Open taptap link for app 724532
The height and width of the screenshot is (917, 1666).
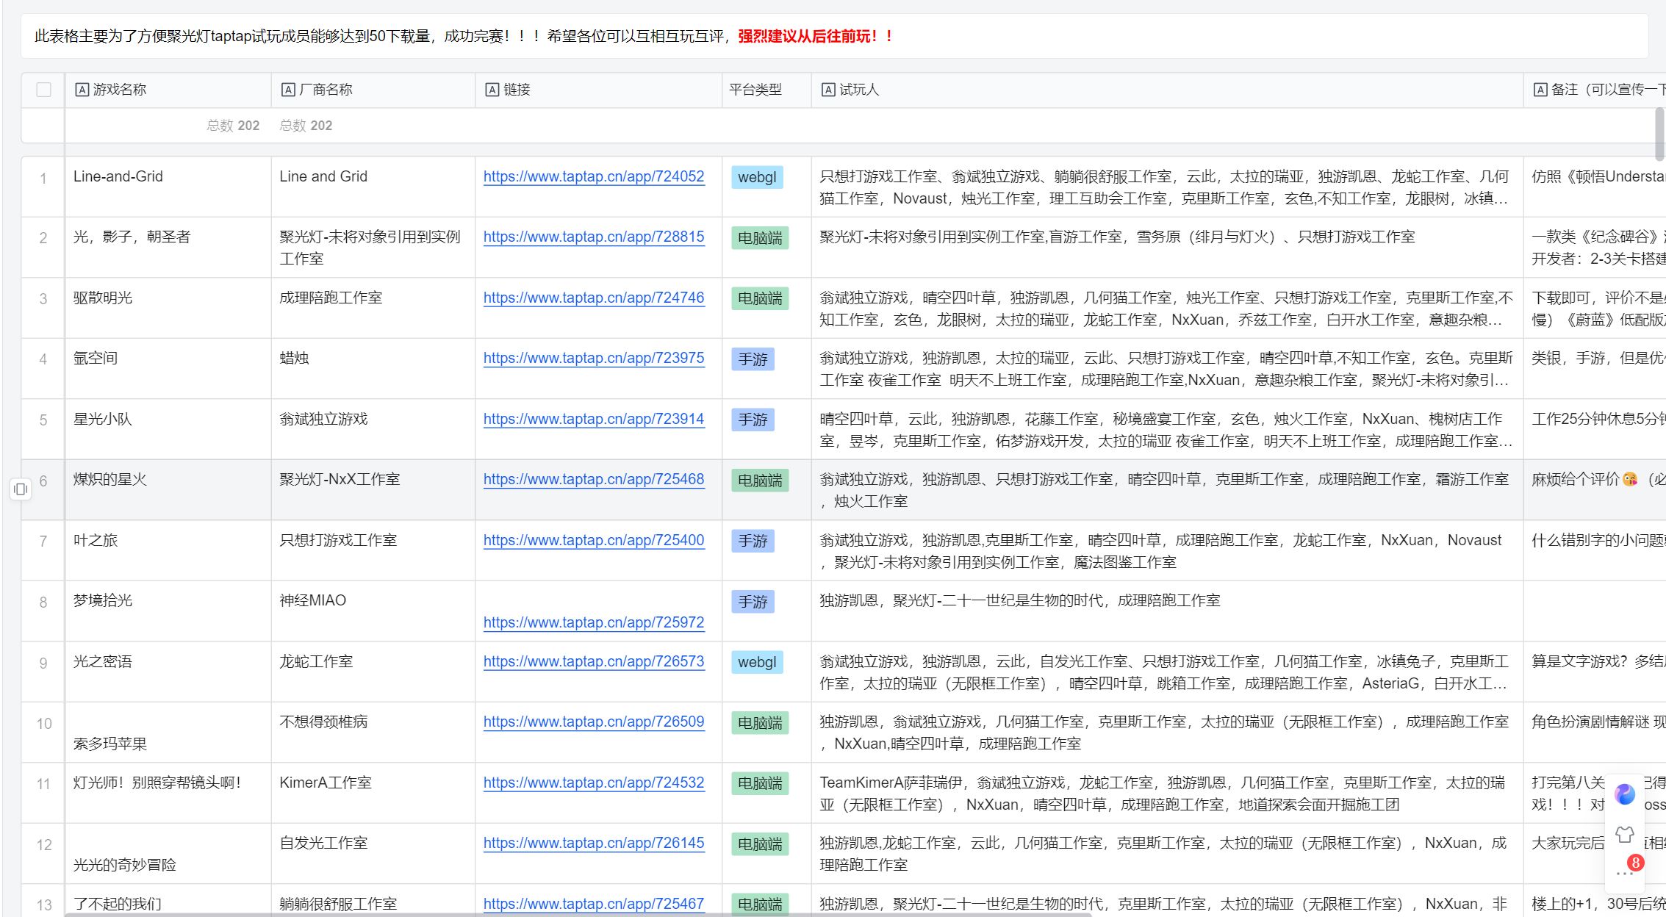594,783
